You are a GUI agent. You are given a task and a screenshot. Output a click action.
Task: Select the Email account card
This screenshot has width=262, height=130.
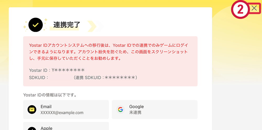[66, 110]
